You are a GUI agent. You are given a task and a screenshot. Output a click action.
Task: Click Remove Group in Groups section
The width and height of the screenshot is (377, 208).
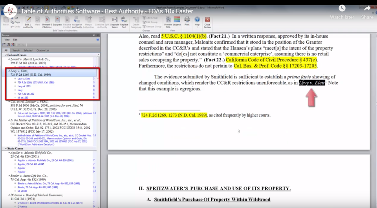(x=152, y=26)
